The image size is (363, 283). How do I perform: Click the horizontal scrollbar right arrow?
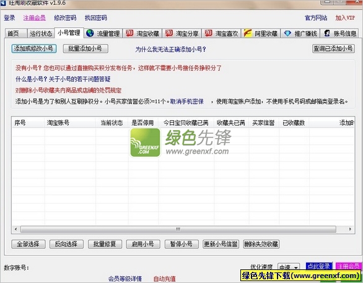click(350, 229)
